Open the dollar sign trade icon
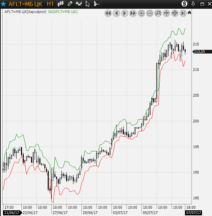The width and height of the screenshot is (212, 216). tap(185, 4)
